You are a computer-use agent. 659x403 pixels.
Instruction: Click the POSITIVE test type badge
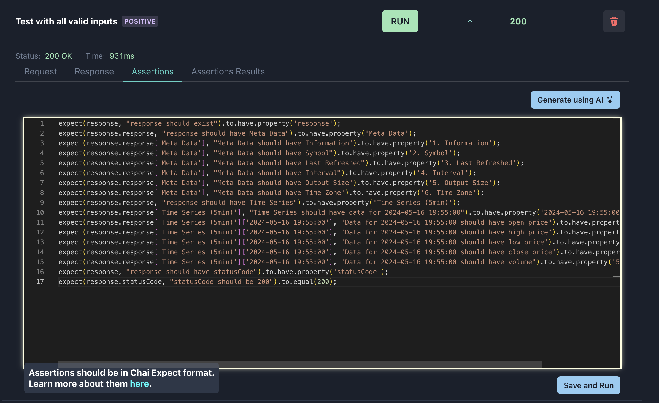140,21
